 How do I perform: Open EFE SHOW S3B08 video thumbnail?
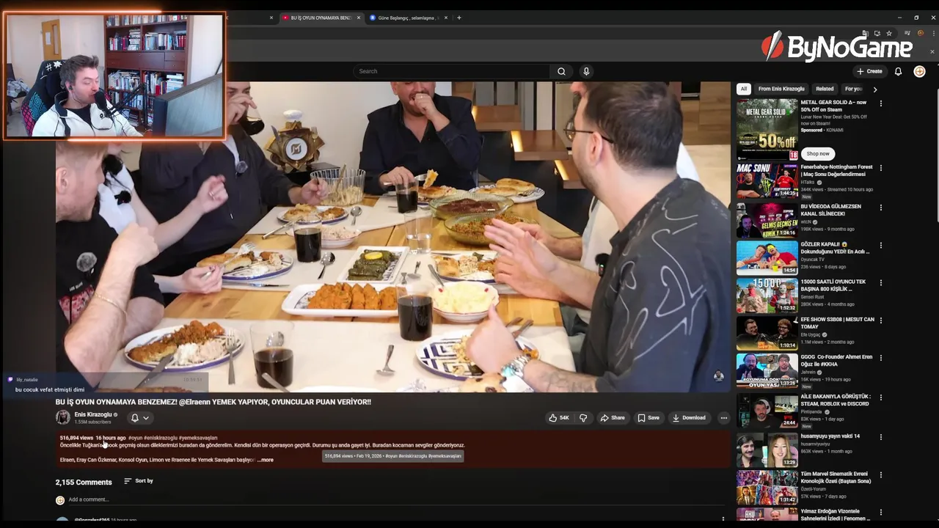click(x=767, y=333)
